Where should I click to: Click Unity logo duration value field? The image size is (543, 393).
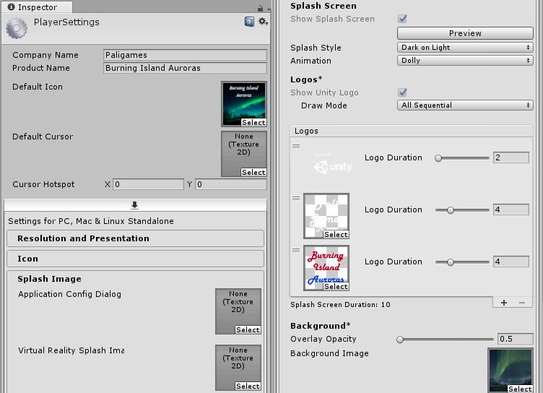[x=511, y=157]
